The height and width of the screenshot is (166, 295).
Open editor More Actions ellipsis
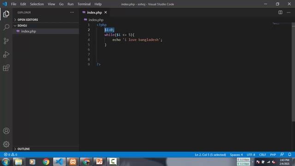(x=289, y=12)
